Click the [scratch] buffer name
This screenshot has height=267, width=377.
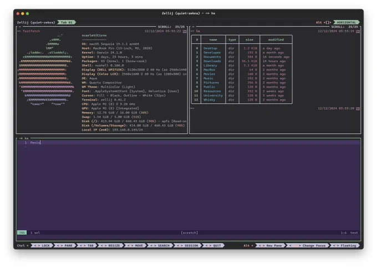[x=190, y=233]
